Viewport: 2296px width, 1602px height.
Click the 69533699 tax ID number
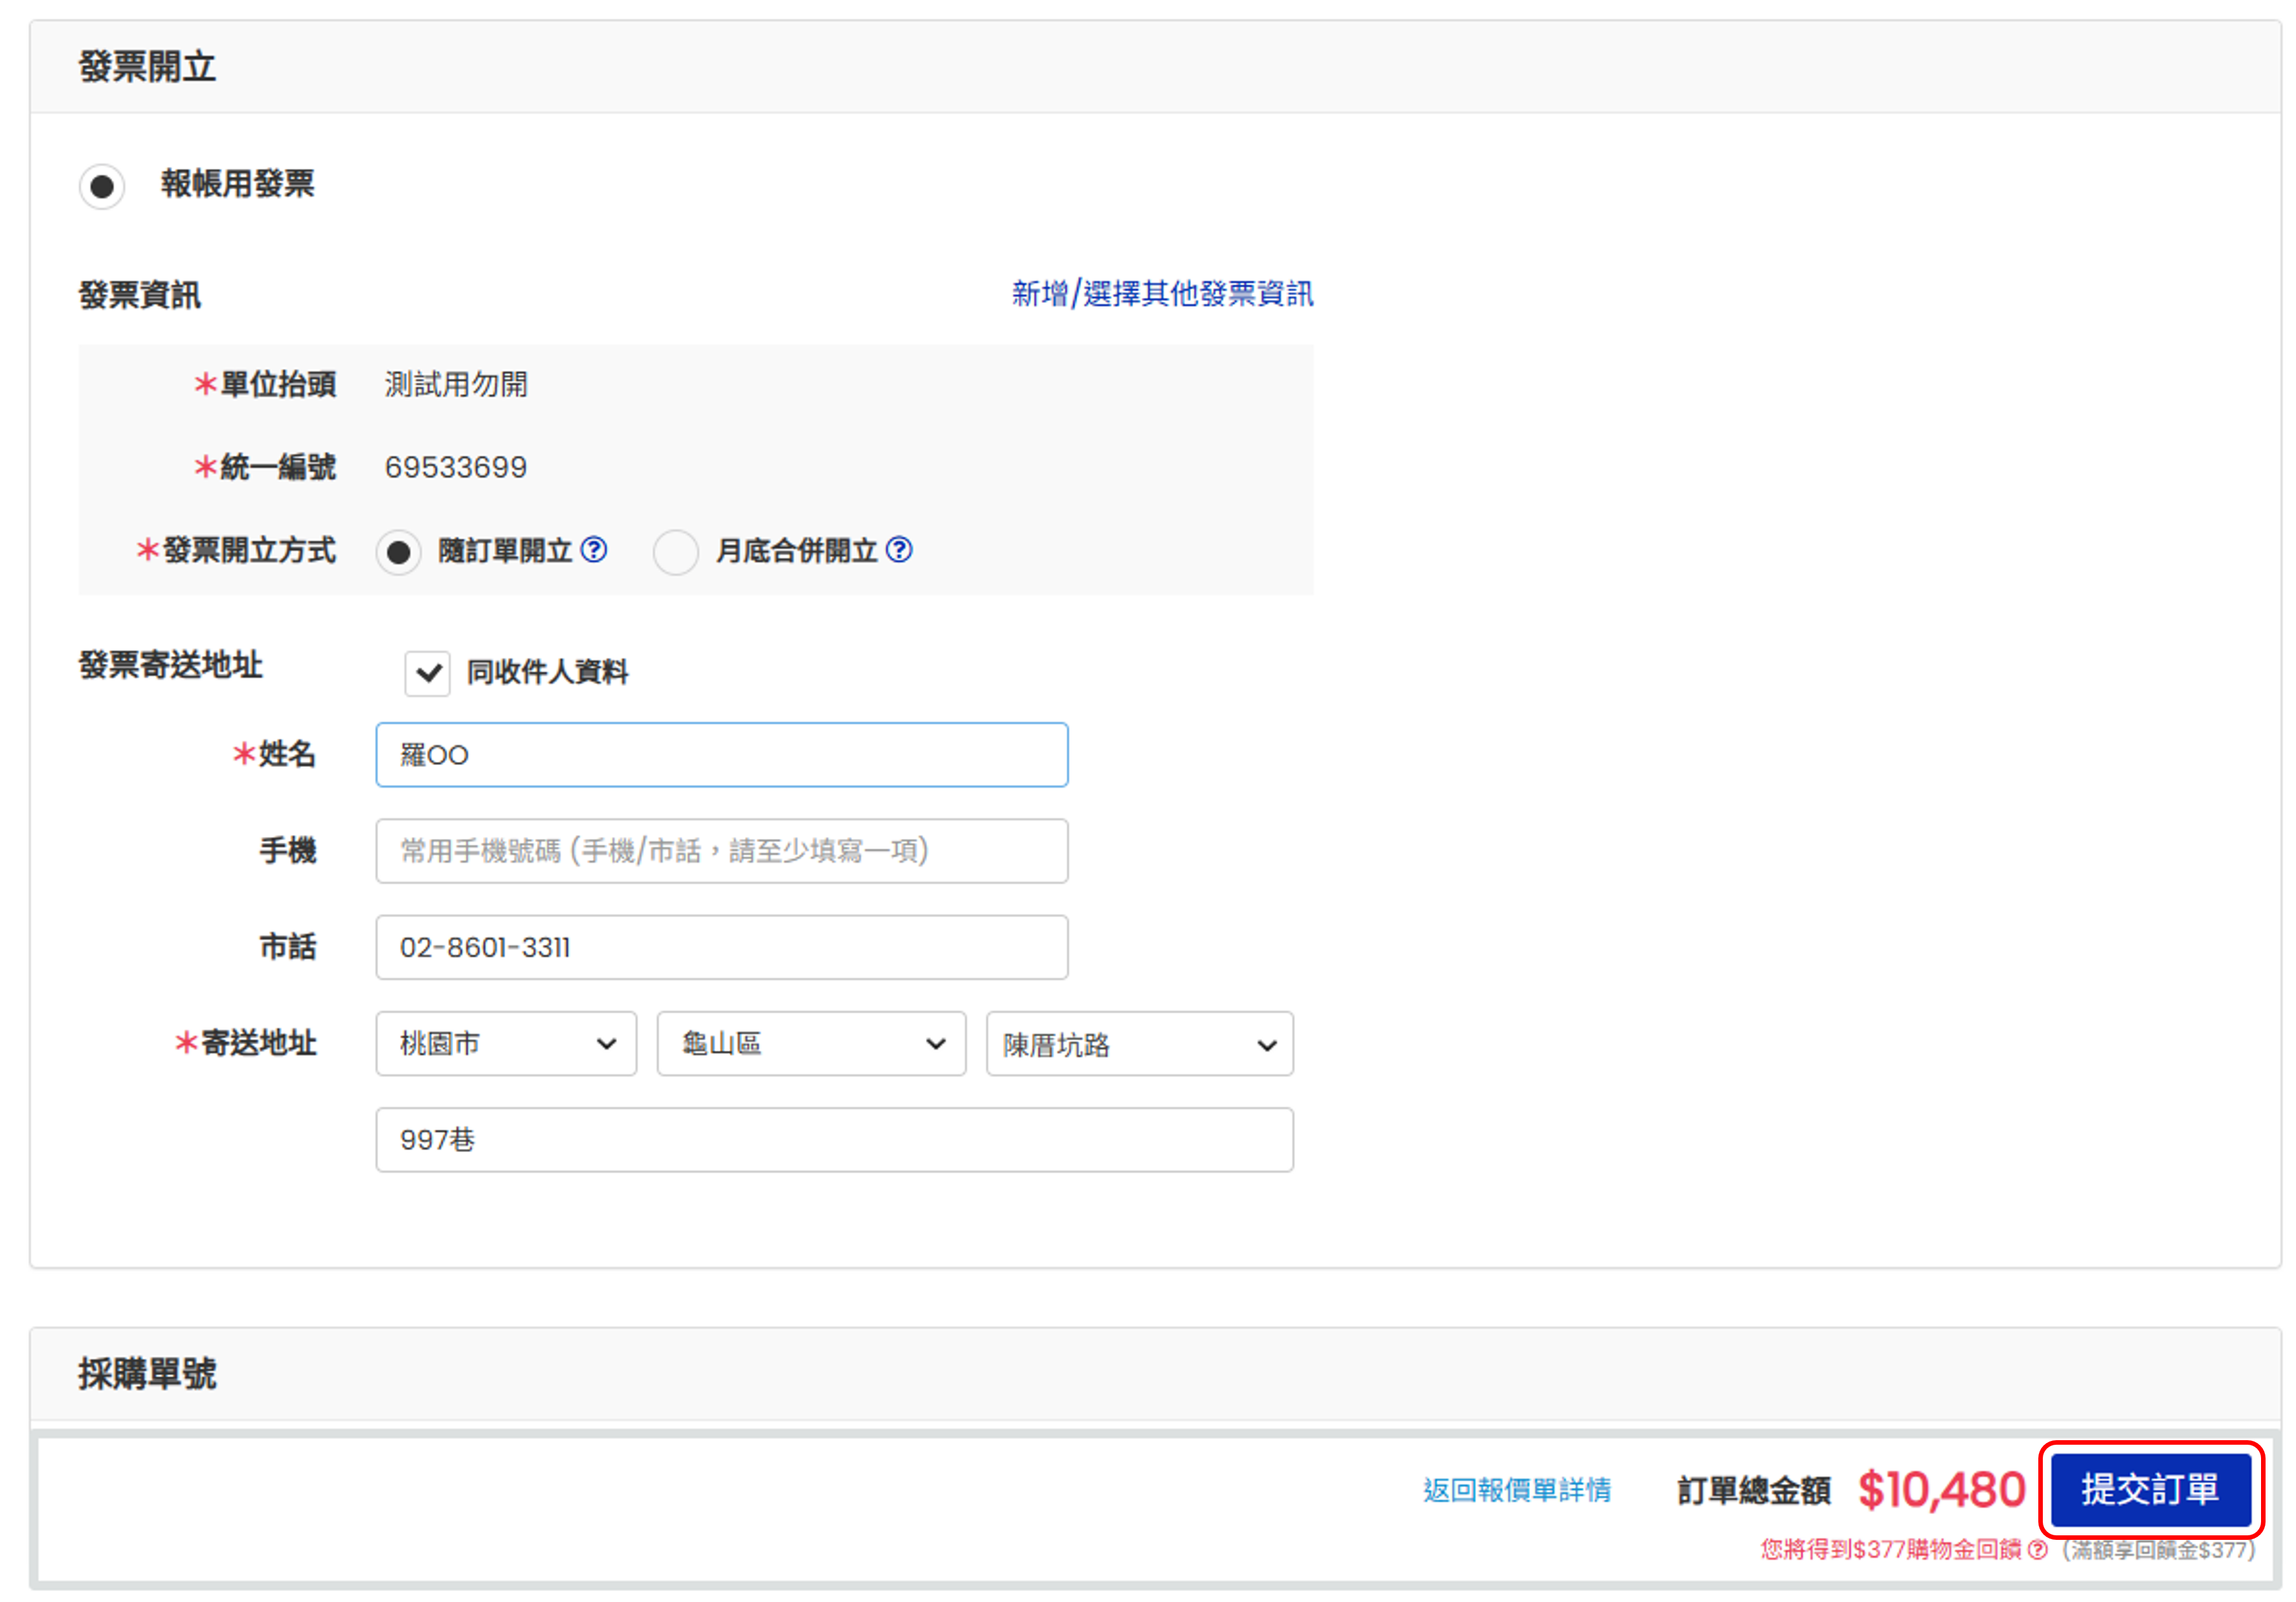(x=456, y=468)
